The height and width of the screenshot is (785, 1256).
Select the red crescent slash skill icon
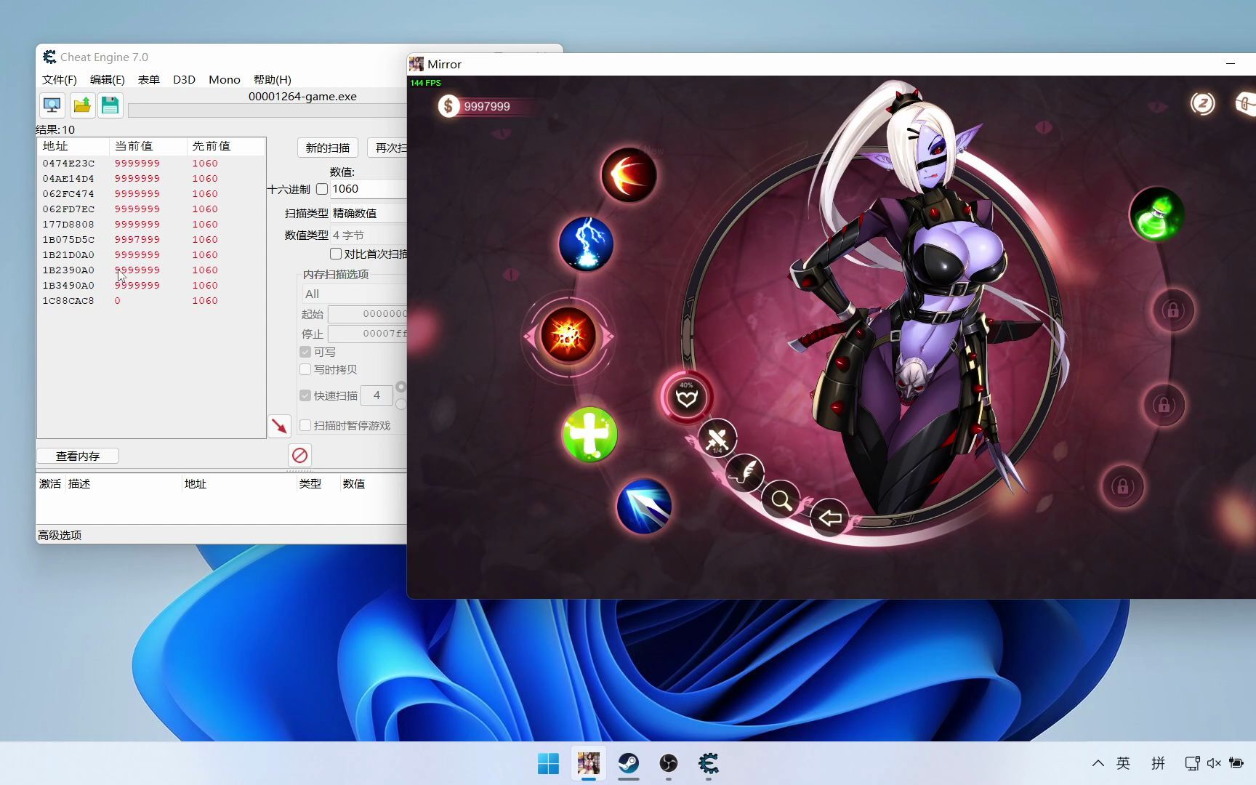(x=629, y=175)
